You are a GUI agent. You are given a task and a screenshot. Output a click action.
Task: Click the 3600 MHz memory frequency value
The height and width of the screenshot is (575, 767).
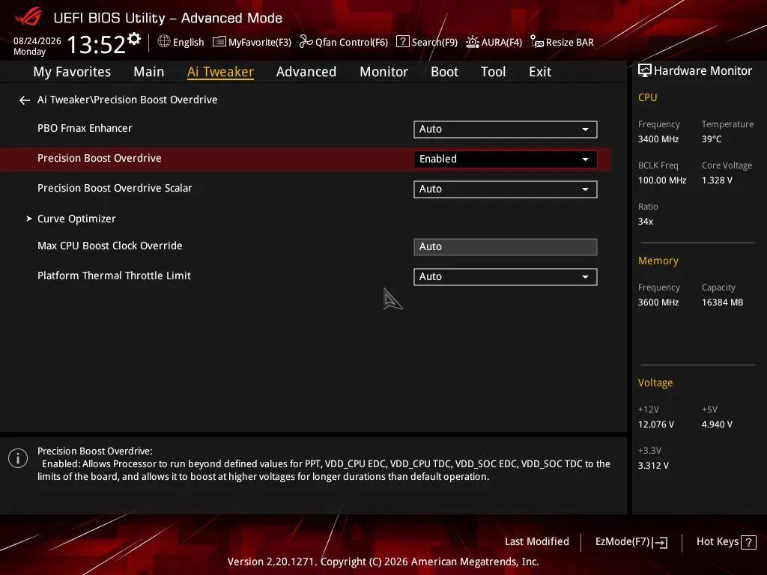pos(658,302)
